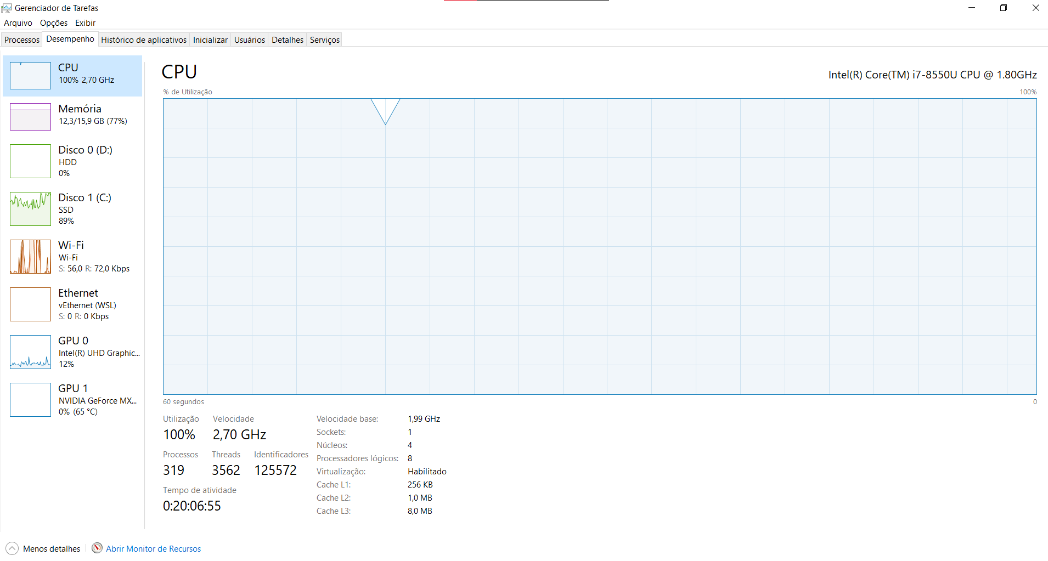Screen dimensions: 1048x561
Task: Click the Virtualização Habilitado value
Action: click(427, 472)
